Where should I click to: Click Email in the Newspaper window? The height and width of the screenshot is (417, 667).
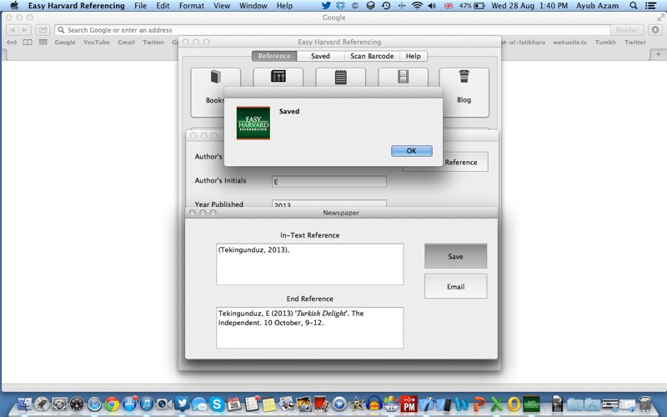(455, 286)
